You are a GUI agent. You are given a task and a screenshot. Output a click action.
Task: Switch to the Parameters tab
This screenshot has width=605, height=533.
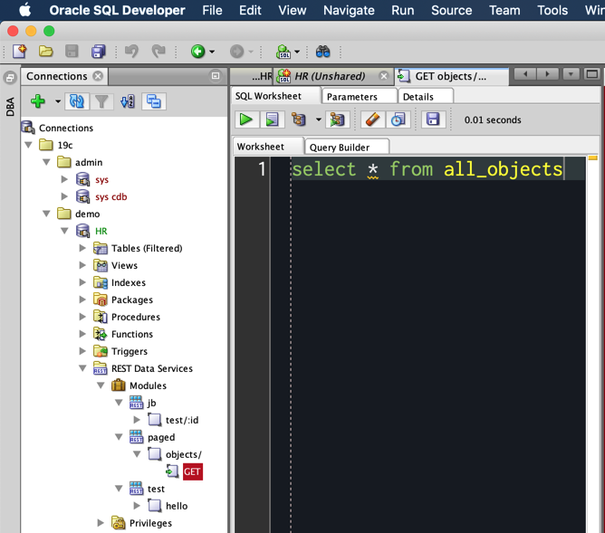click(360, 96)
